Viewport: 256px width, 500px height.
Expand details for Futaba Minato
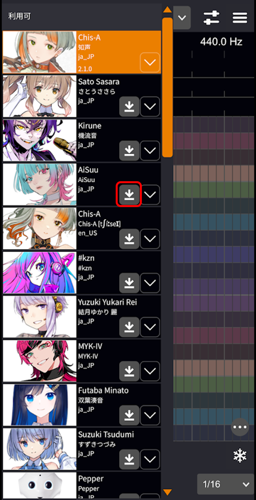(x=150, y=415)
